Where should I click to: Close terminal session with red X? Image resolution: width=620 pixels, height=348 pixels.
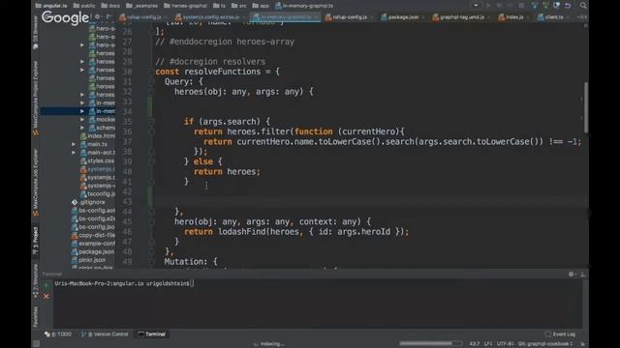(46, 297)
